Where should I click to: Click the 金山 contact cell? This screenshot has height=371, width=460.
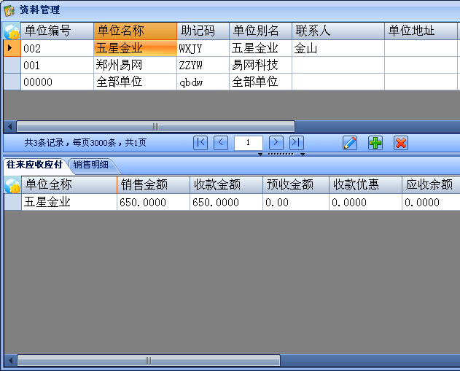click(x=338, y=48)
